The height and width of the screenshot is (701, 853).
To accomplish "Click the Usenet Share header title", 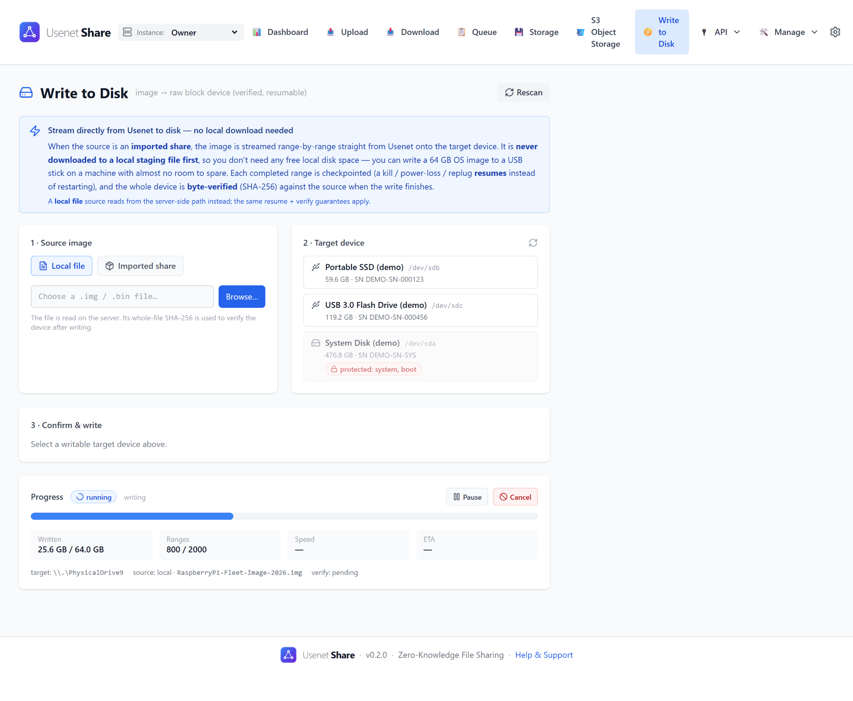I will click(x=79, y=32).
